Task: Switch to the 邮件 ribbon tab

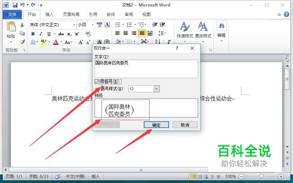Action: (x=111, y=14)
